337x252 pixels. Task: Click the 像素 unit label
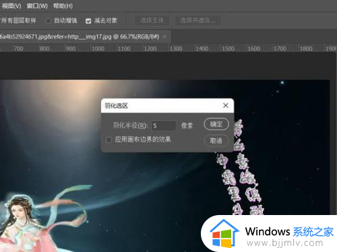pyautogui.click(x=187, y=126)
